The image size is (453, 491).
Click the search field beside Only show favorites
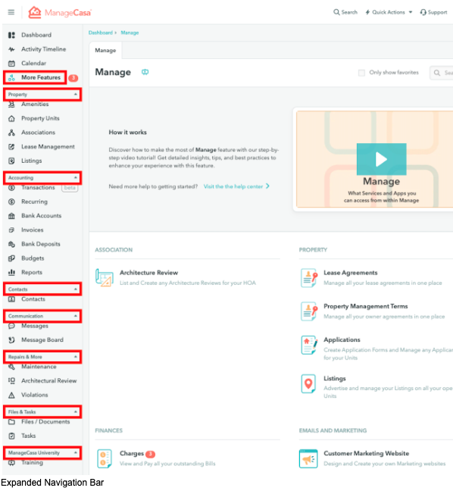[442, 73]
